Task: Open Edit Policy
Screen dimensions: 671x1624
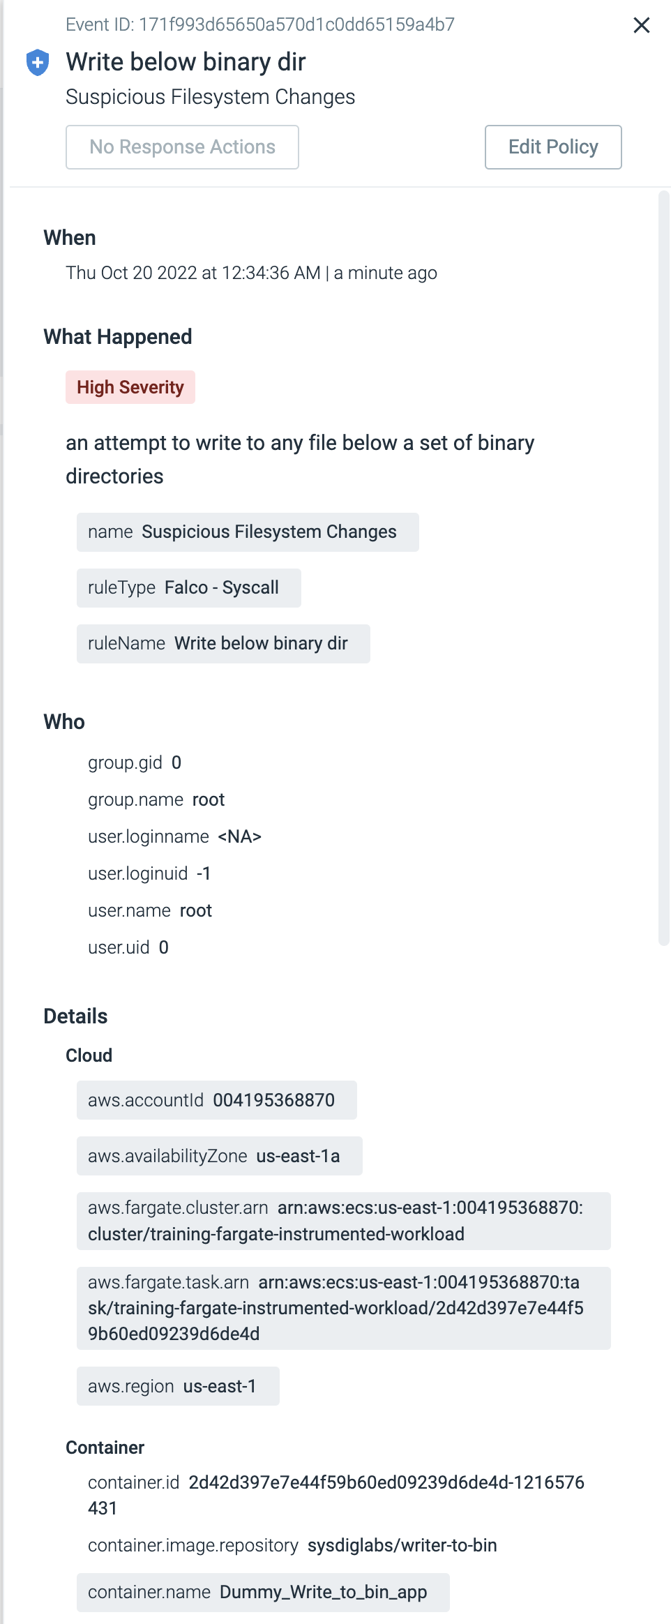Action: tap(553, 147)
